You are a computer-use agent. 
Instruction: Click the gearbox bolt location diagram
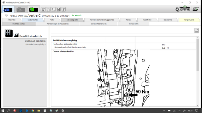(x=123, y=78)
